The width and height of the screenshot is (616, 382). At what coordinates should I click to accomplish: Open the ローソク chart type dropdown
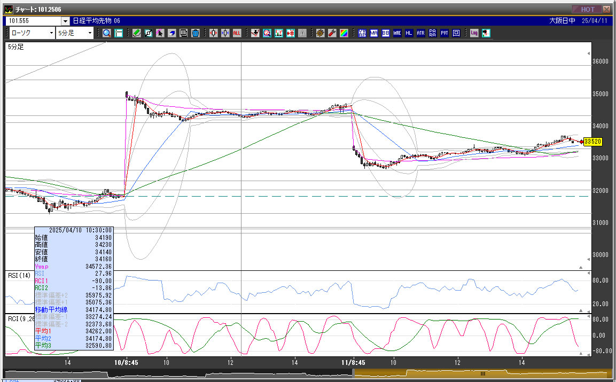click(33, 33)
